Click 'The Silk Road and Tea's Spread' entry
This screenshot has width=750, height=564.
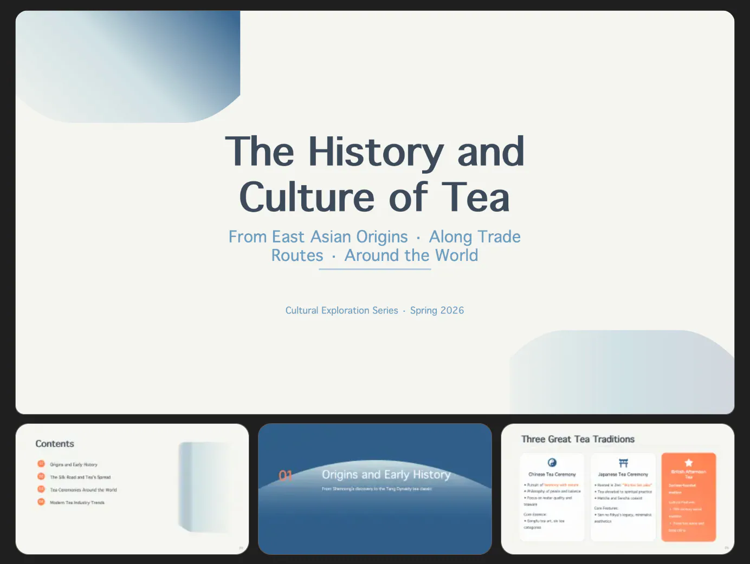tap(80, 477)
